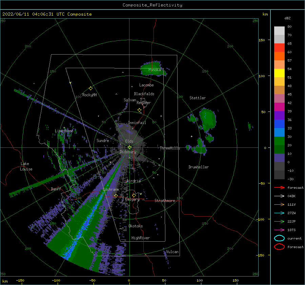
Task: Click the white plus marker west of the Stettler echoes
Action: [191, 136]
